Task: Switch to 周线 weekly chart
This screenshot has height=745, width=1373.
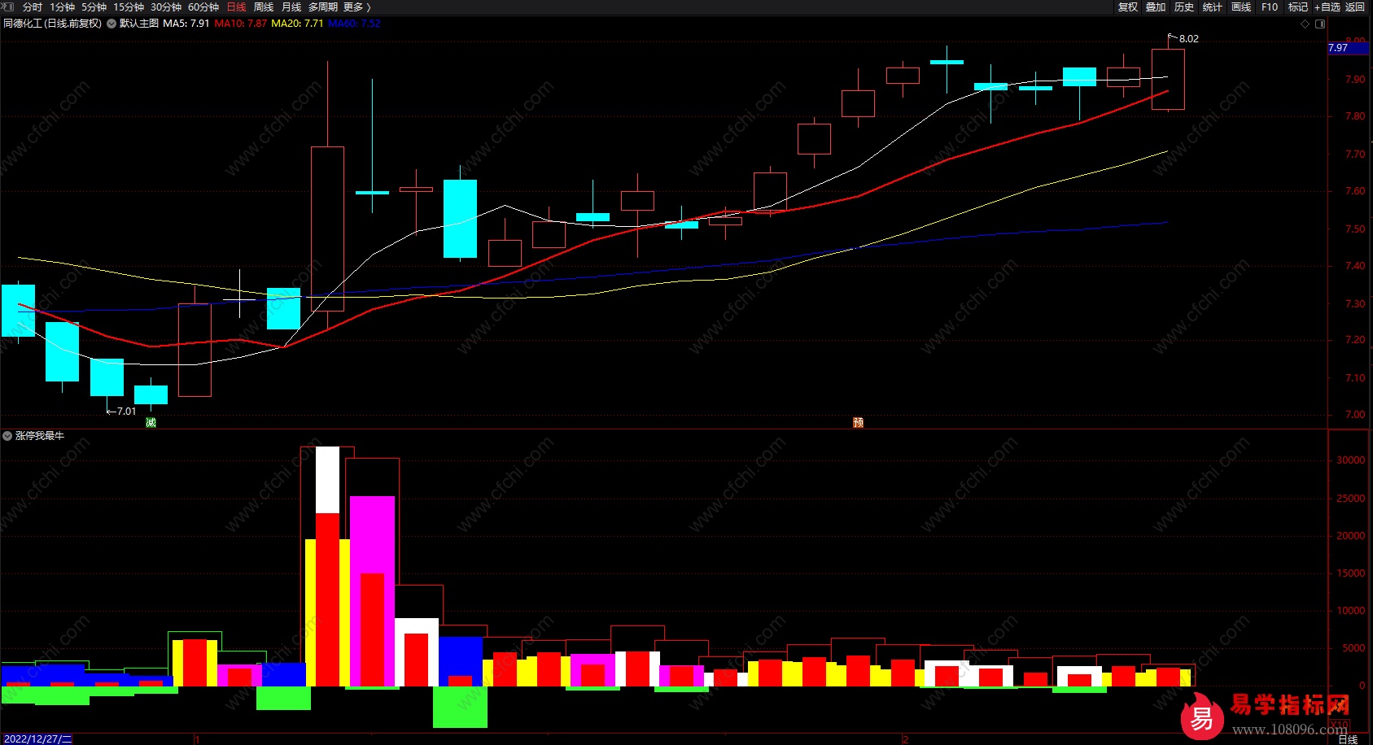Action: point(264,7)
